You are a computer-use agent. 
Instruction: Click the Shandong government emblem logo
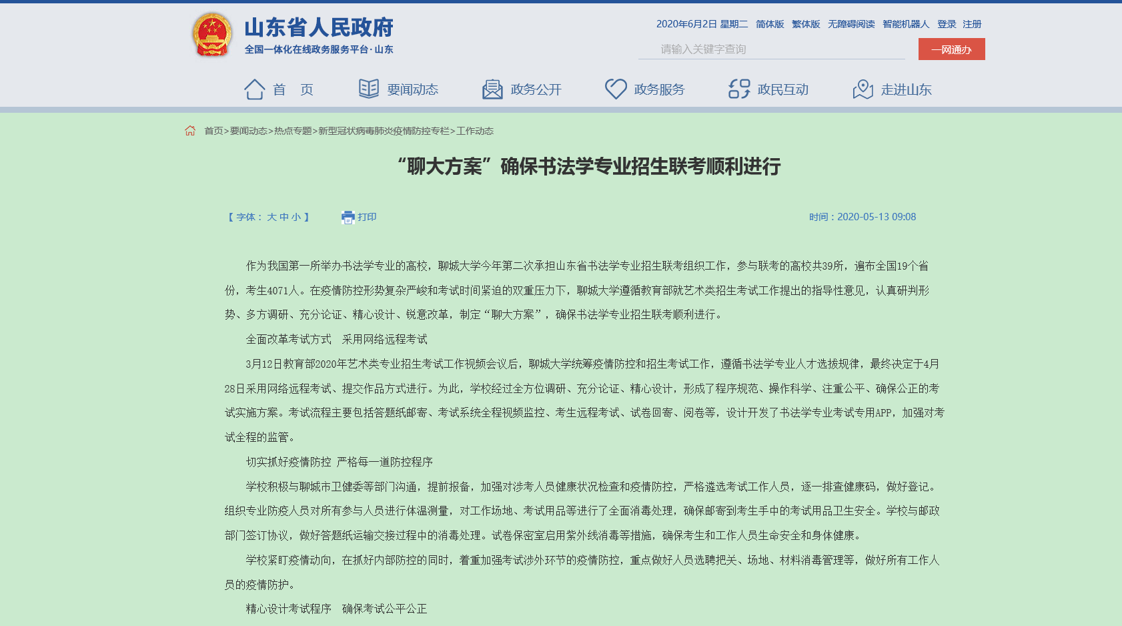[x=212, y=35]
